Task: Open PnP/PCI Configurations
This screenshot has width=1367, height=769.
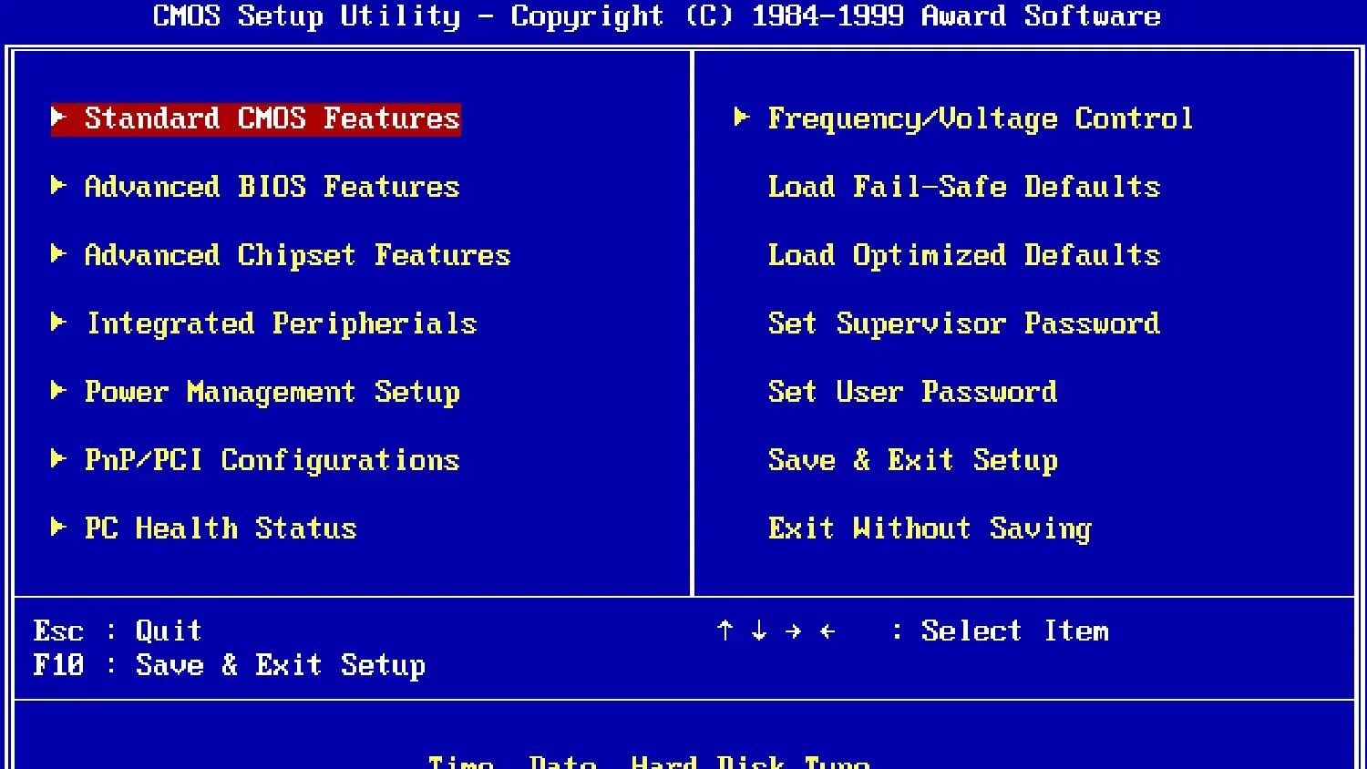Action: (272, 460)
